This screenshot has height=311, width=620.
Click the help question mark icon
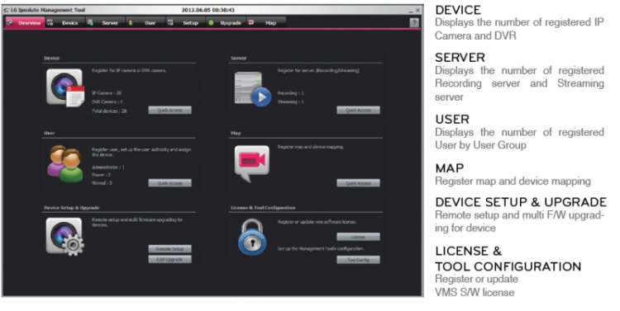pyautogui.click(x=413, y=22)
